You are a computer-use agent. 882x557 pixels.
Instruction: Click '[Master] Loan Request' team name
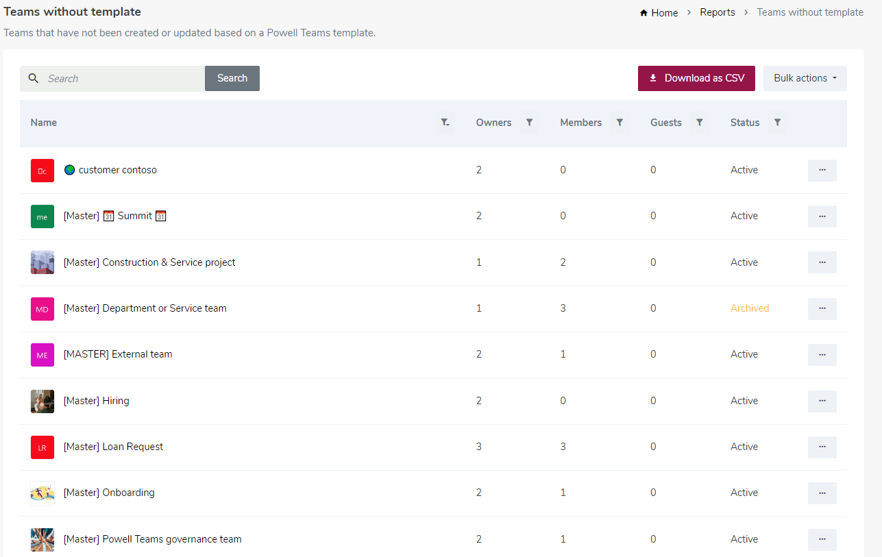(x=114, y=447)
